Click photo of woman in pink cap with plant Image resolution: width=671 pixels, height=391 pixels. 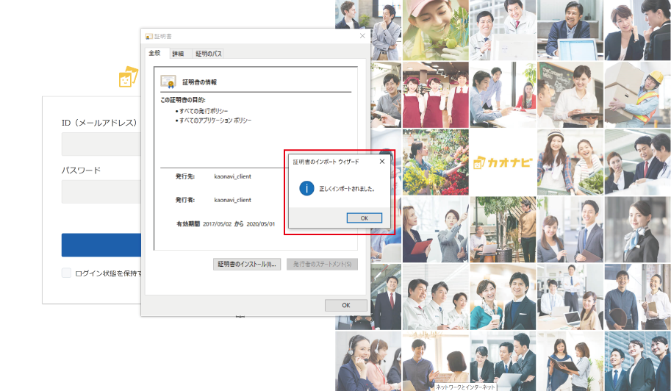[x=436, y=30]
